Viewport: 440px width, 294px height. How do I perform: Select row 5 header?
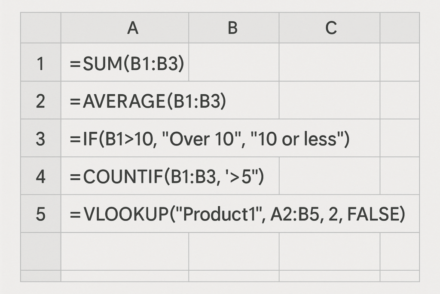pyautogui.click(x=41, y=214)
